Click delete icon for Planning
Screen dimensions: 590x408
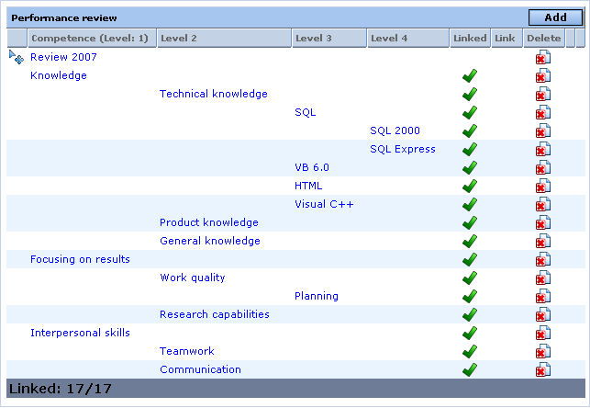click(x=543, y=297)
